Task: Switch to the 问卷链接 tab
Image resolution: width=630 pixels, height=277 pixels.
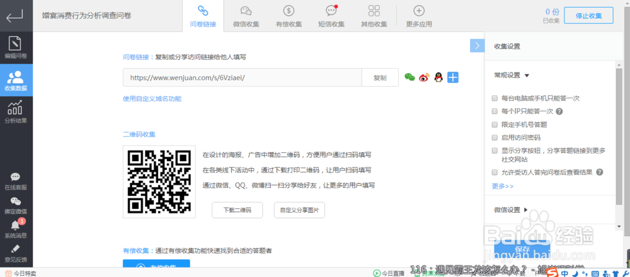Action: 203,16
